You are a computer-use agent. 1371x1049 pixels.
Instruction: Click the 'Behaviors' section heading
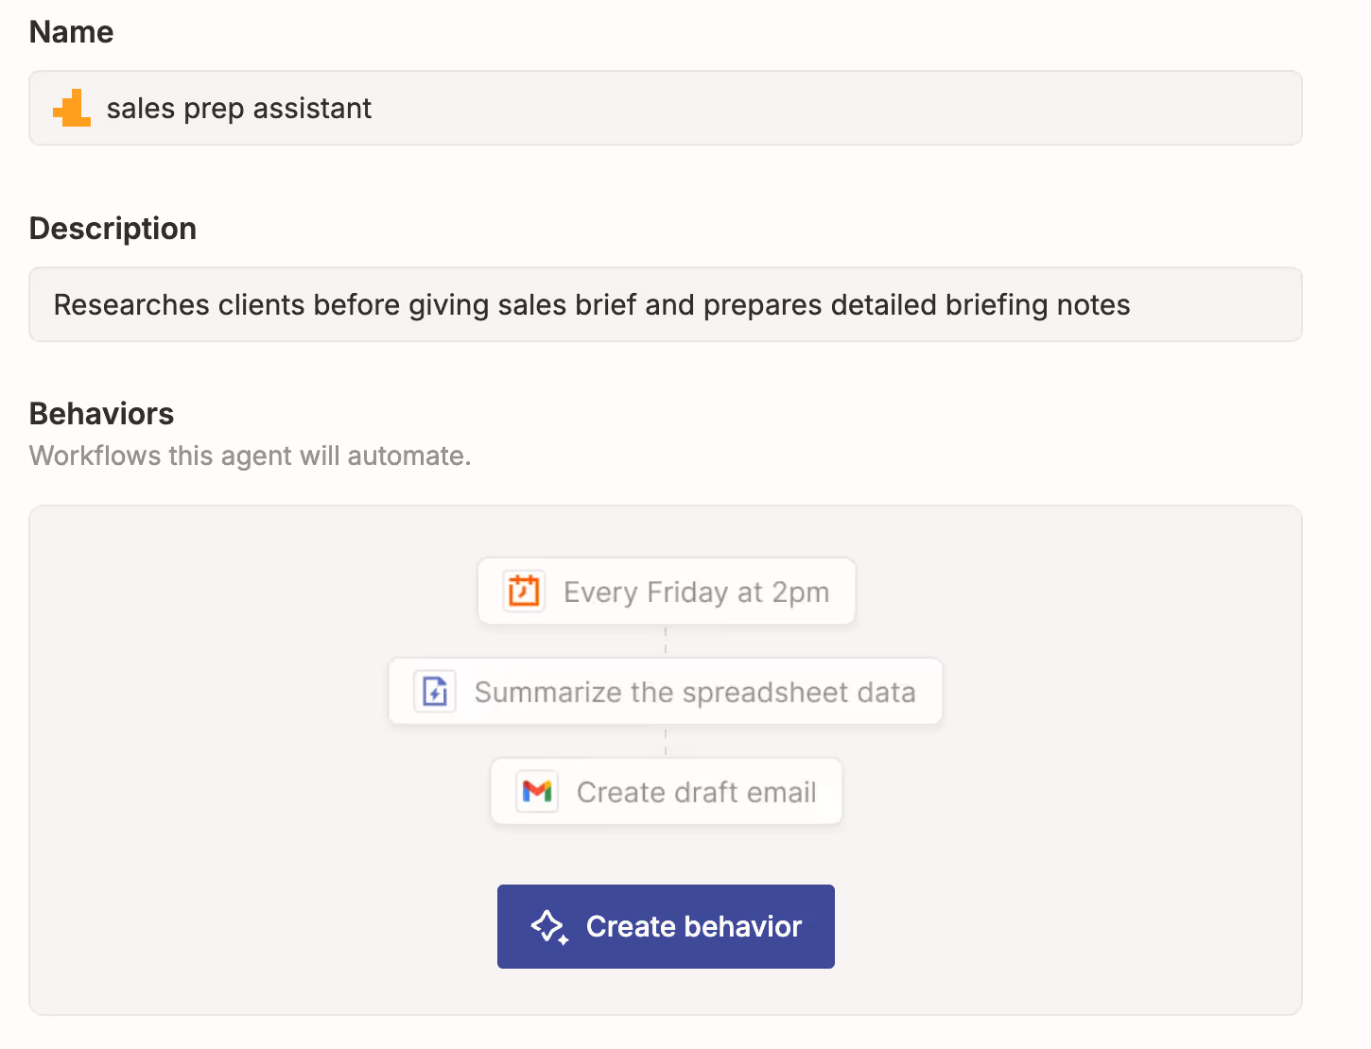pos(102,414)
